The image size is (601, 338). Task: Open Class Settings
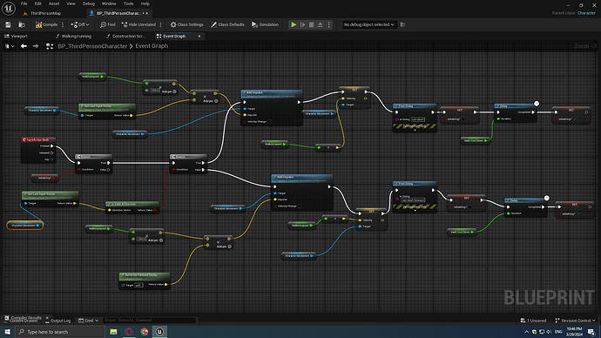coord(186,24)
